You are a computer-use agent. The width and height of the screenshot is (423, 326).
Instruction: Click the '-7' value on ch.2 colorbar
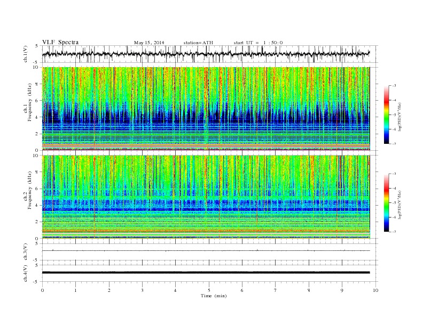point(394,232)
